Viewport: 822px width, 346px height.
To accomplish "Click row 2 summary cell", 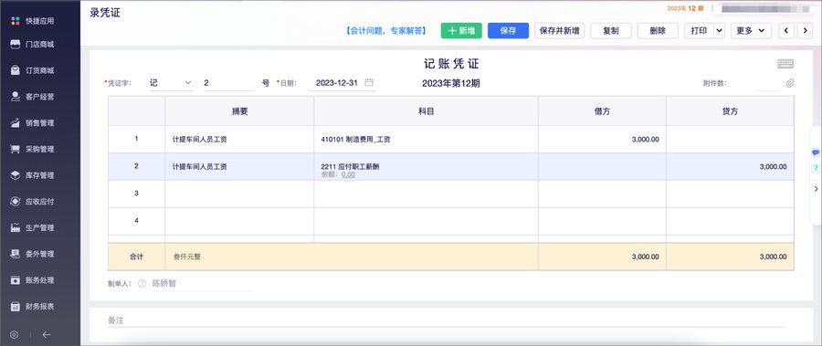I will [x=239, y=167].
